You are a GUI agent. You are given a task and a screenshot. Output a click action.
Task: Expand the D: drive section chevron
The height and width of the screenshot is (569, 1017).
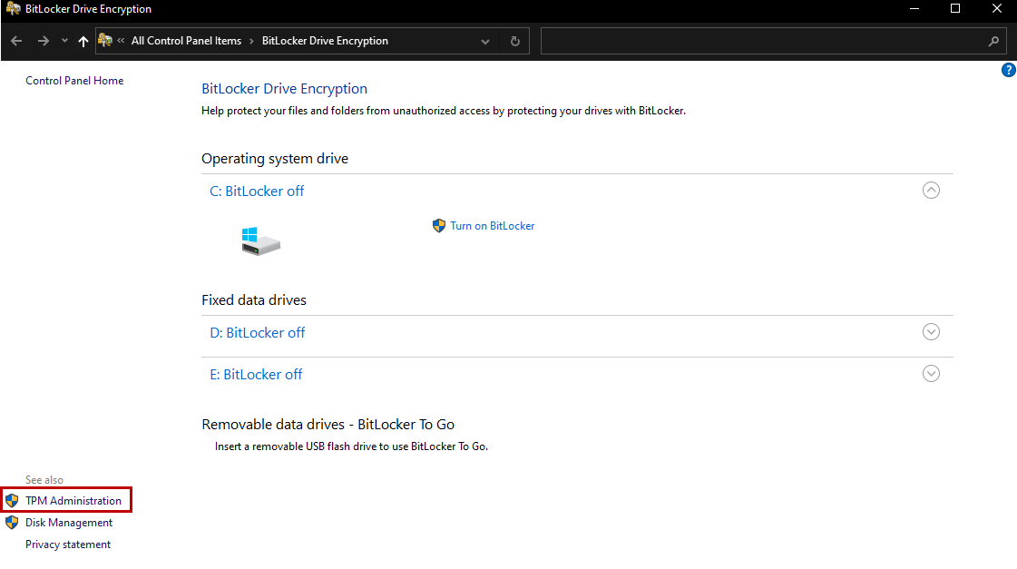pyautogui.click(x=931, y=331)
